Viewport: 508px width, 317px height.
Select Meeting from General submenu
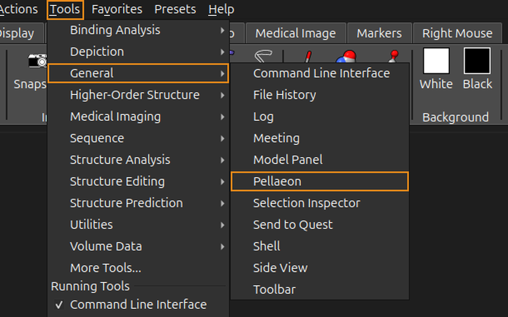click(x=320, y=138)
